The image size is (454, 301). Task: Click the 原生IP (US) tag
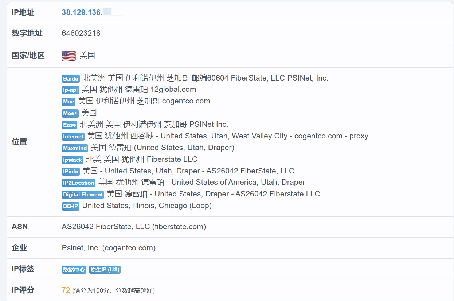point(105,270)
